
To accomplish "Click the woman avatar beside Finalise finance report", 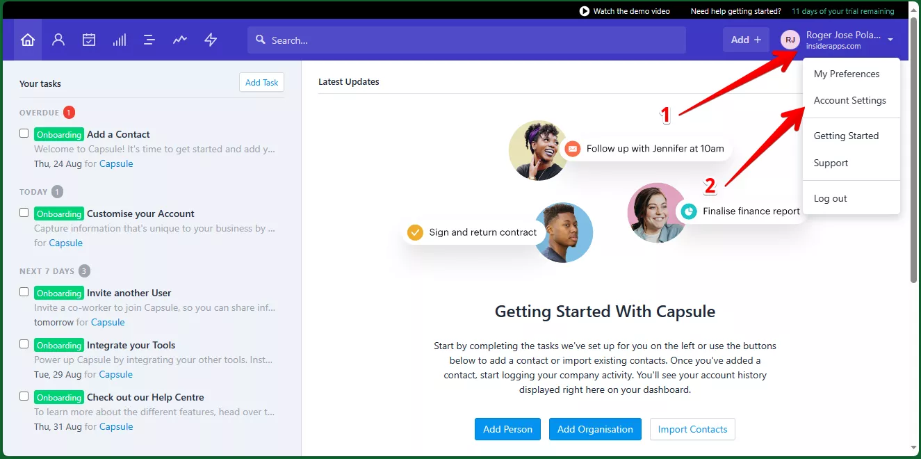I will click(657, 213).
